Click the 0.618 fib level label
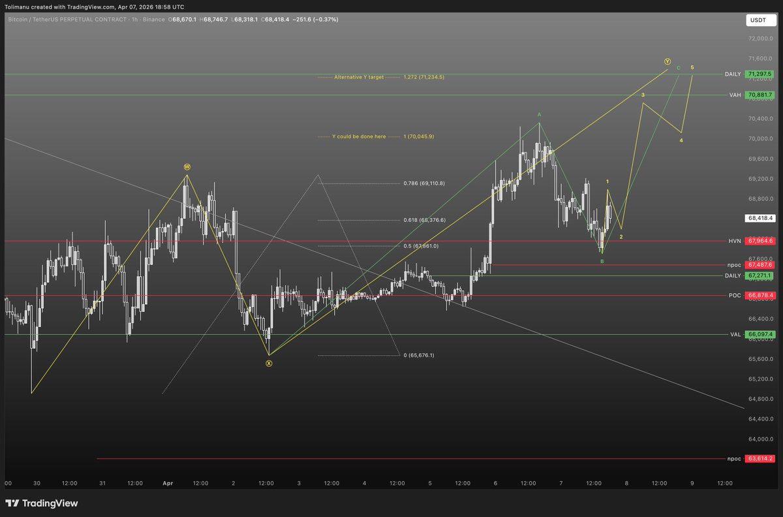Viewport: 783px width, 517px height. pyautogui.click(x=424, y=220)
